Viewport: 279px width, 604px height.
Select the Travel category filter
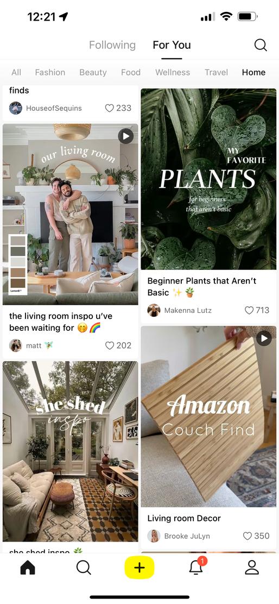point(216,72)
